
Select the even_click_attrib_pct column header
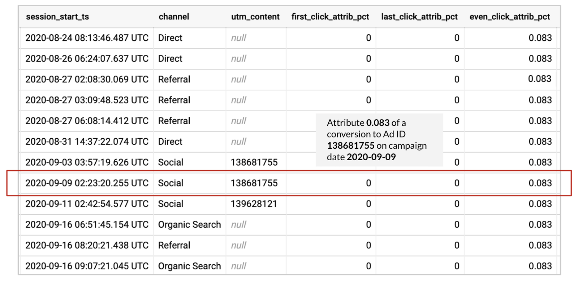[509, 17]
